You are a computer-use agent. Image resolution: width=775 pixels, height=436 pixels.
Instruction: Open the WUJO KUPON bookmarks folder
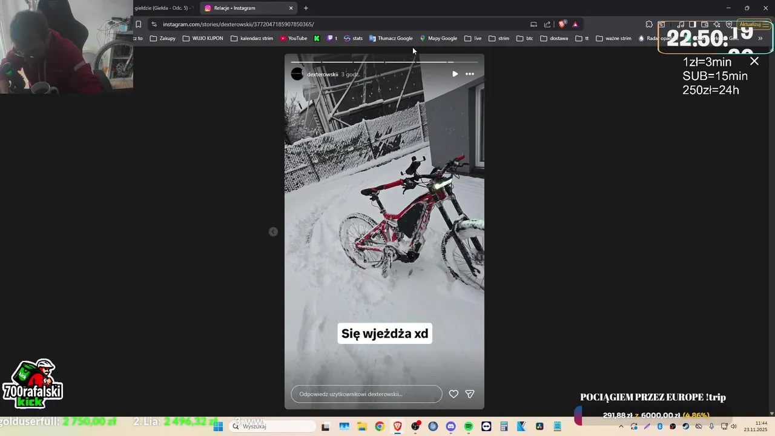(203, 38)
